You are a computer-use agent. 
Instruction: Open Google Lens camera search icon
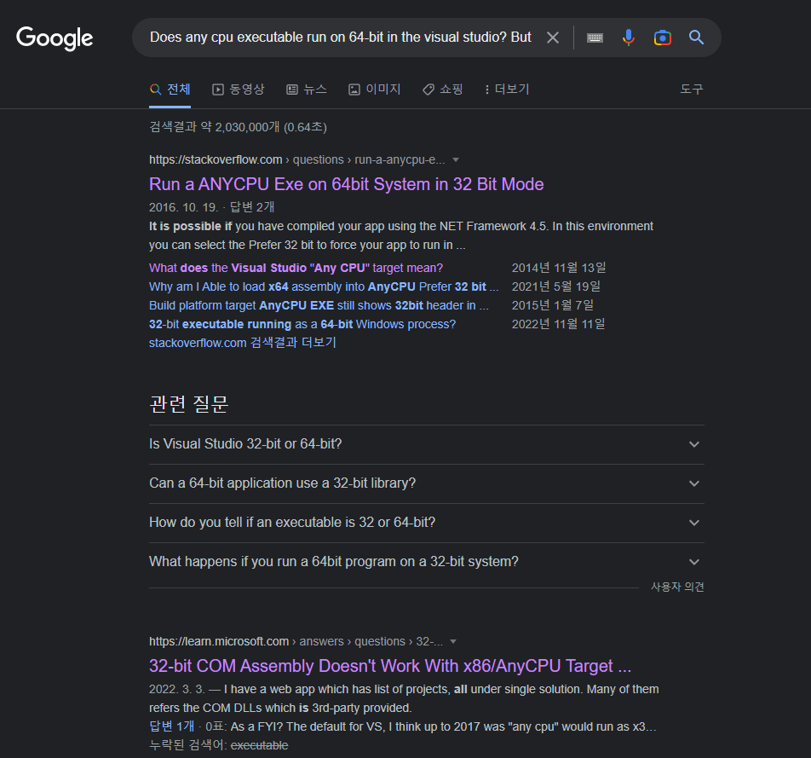pyautogui.click(x=663, y=38)
